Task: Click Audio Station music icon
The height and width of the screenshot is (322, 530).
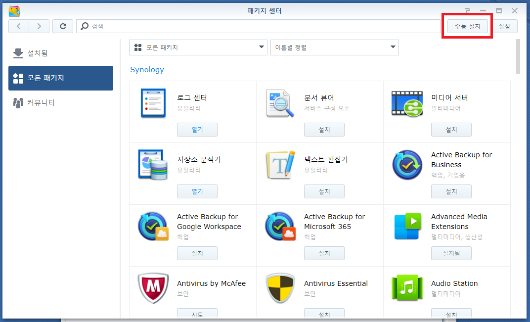Action: pos(407,288)
